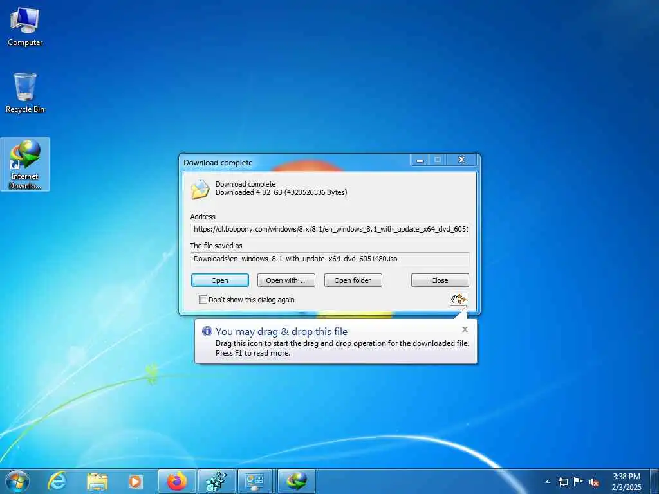Click the Open folder button

(353, 280)
